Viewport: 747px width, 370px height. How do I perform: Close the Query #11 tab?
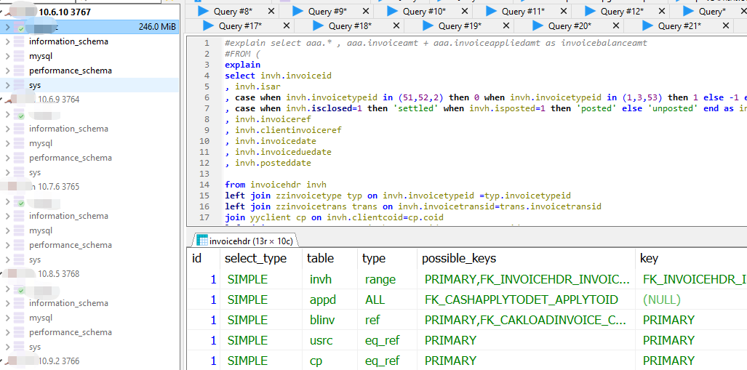564,11
